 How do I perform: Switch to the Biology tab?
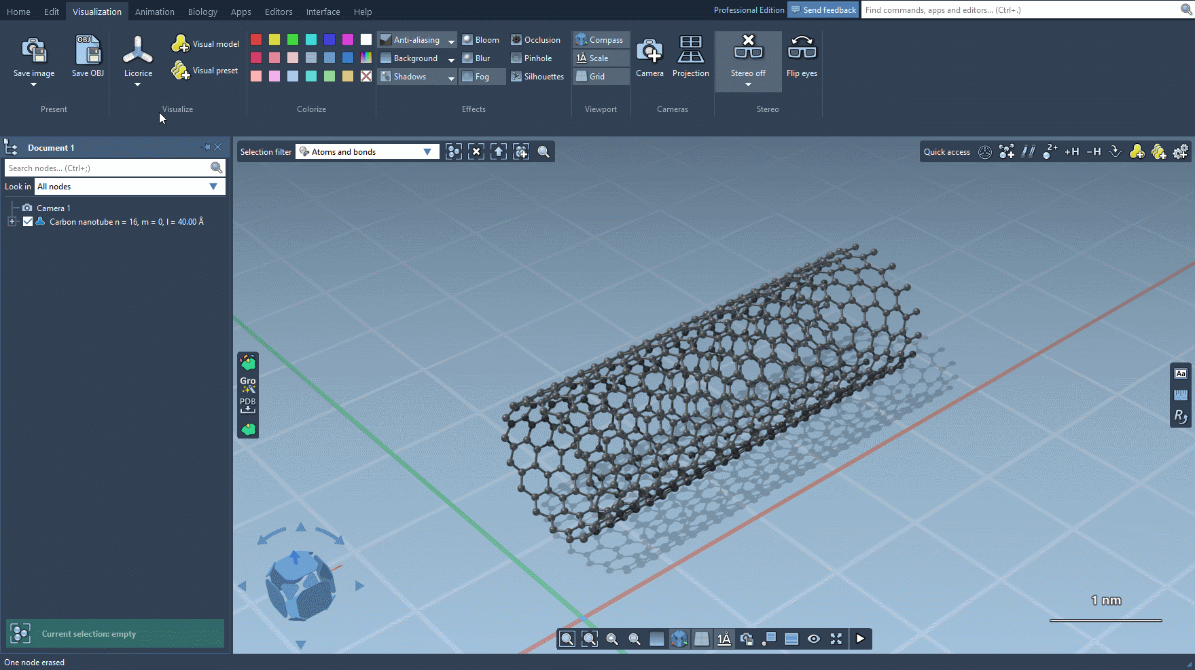tap(202, 12)
